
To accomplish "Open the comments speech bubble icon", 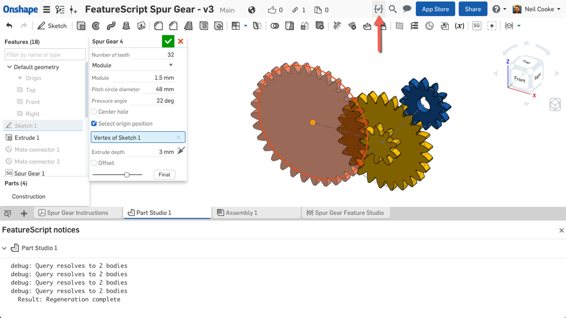I will [x=407, y=9].
